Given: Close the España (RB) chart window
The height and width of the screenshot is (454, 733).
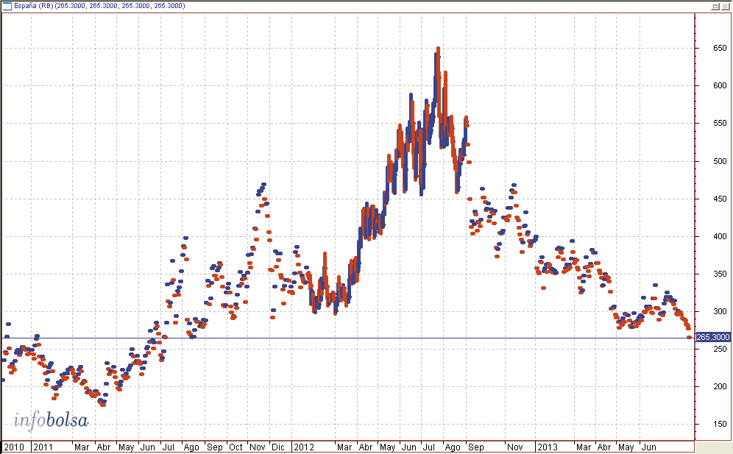Looking at the screenshot, I should [726, 6].
